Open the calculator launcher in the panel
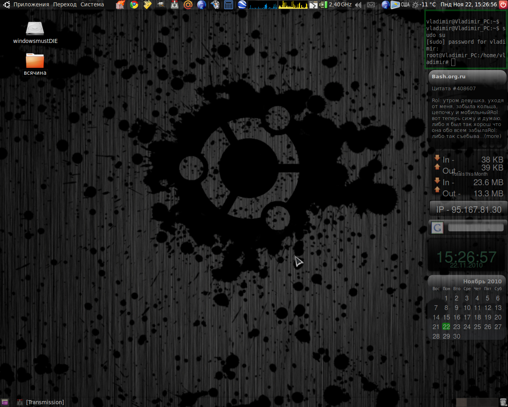The width and height of the screenshot is (508, 407). pyautogui.click(x=228, y=5)
